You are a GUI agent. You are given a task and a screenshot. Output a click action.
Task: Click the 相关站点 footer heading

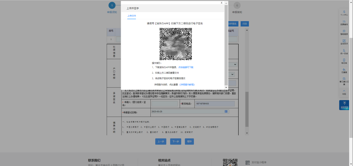[164, 160]
